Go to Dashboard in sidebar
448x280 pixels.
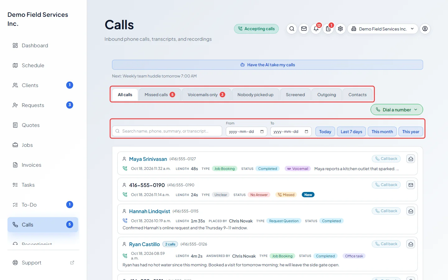click(x=43, y=45)
